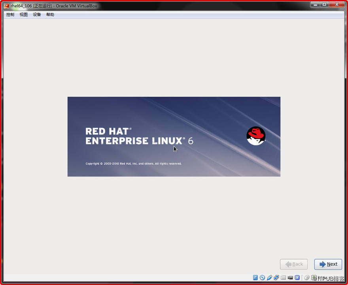The width and height of the screenshot is (348, 285).
Task: Click the optical CD drive status icon
Action: click(262, 277)
